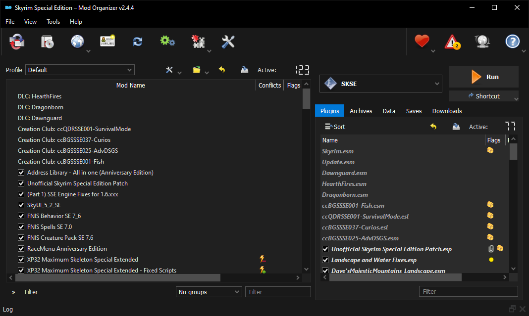Click the plugins Filter text field
This screenshot has width=529, height=316.
468,291
